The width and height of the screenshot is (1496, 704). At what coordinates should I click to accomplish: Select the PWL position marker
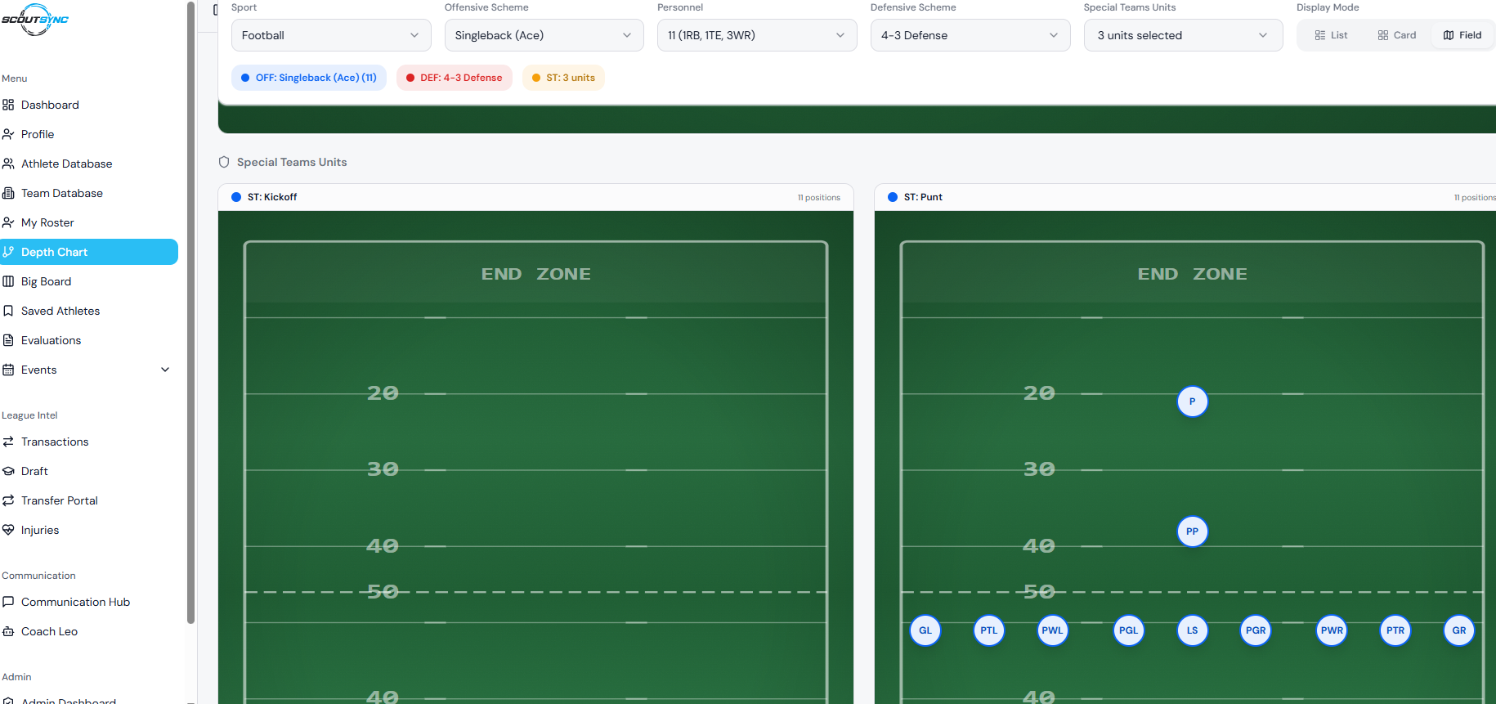(x=1052, y=630)
